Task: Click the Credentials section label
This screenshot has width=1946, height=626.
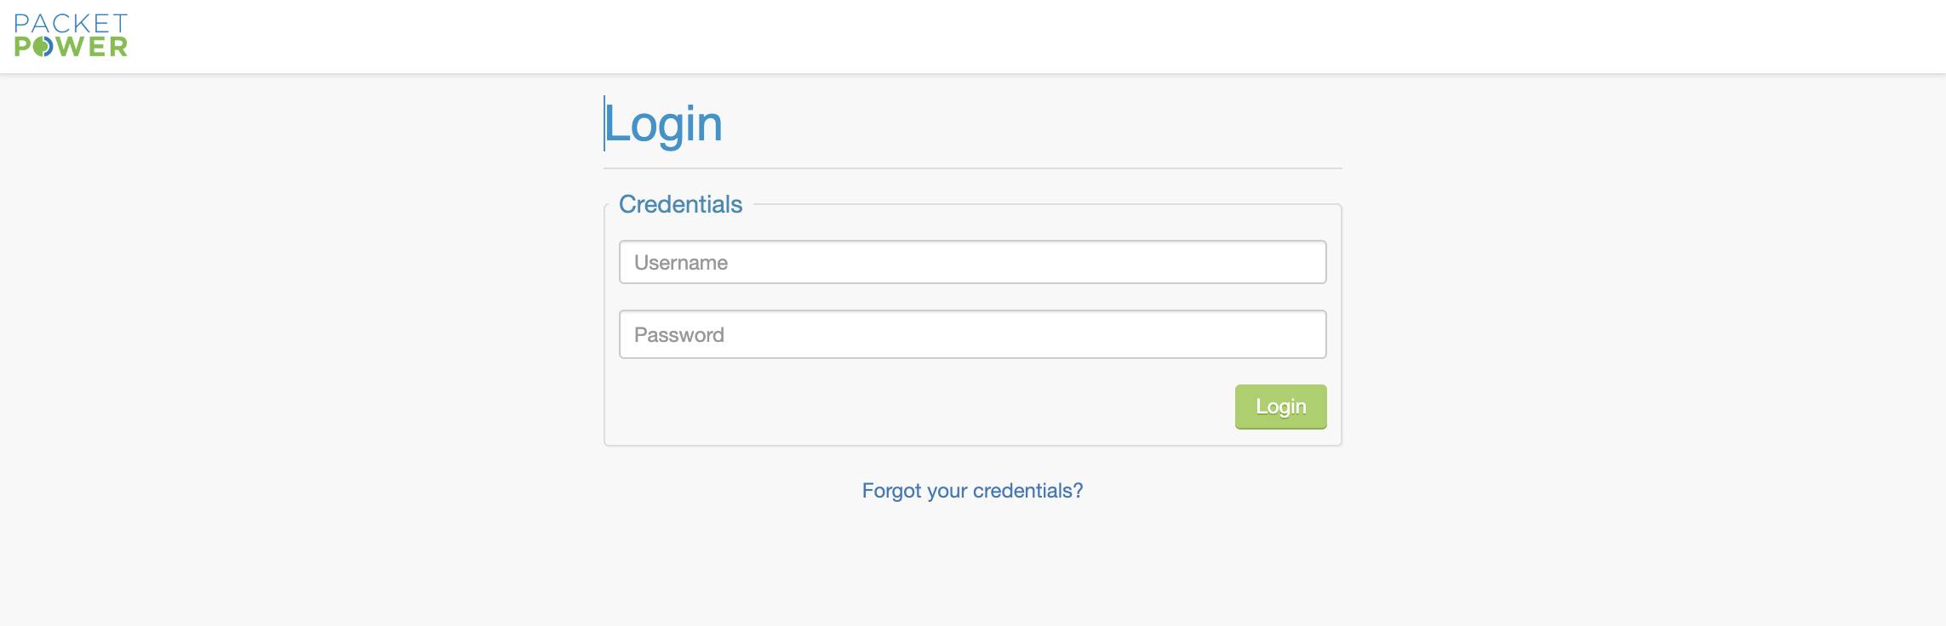Action: click(680, 204)
